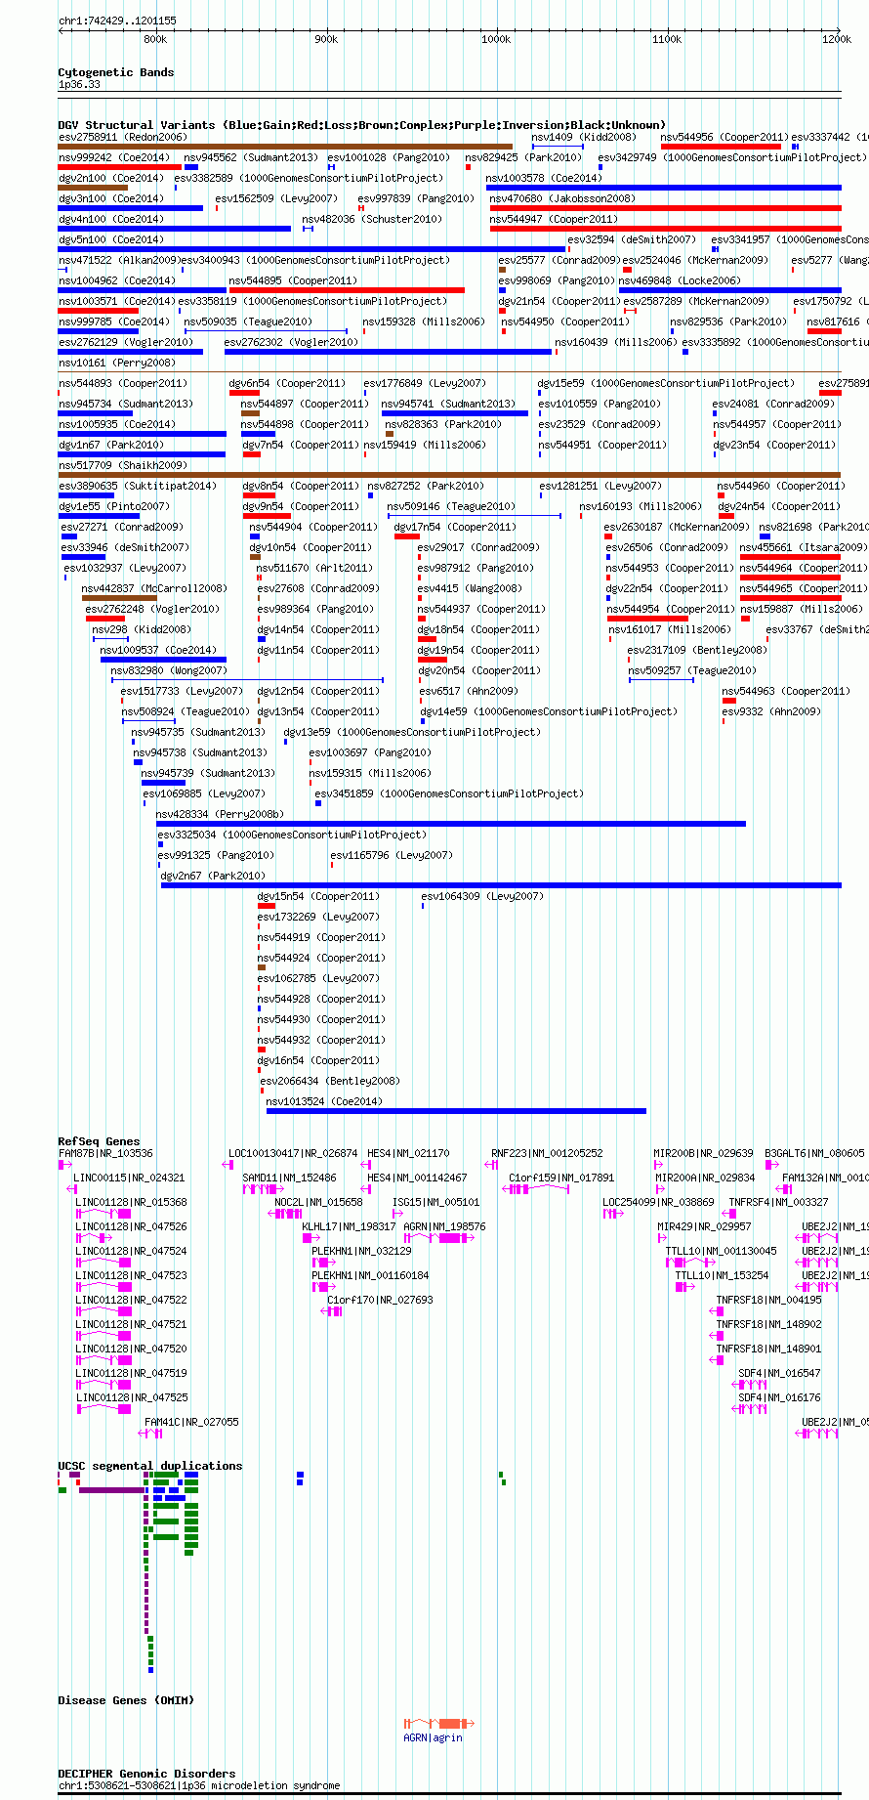Select variant nsv517709 (Shaikh2009)
The height and width of the screenshot is (1800, 869).
coord(123,465)
